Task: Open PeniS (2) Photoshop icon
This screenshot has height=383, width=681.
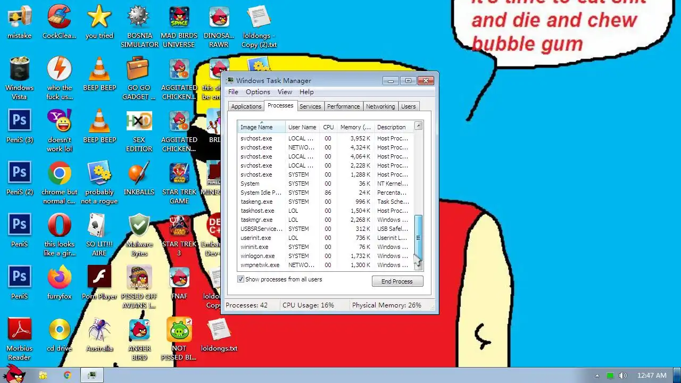Action: tap(19, 178)
